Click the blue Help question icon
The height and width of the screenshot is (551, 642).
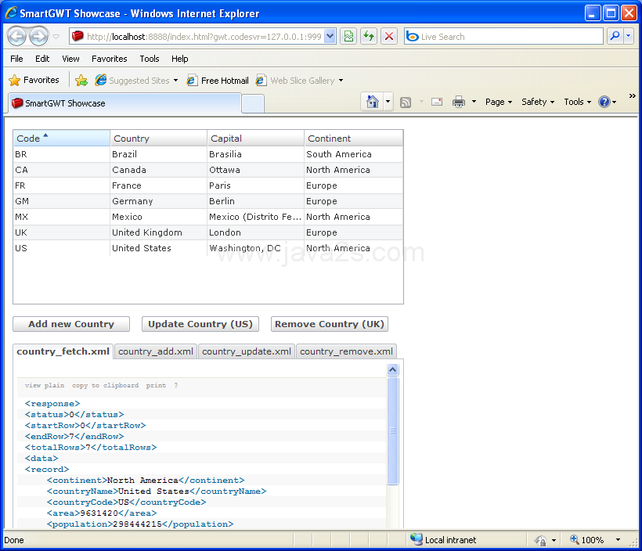click(x=604, y=102)
